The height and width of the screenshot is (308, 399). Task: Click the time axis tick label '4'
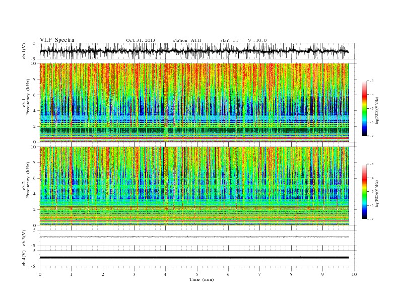point(165,274)
